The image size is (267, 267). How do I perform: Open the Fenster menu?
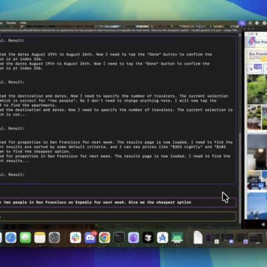coord(11,23)
